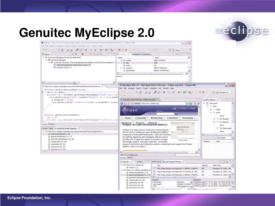Click the browser Back arrow in MyEclipse Web2.0 Browser
This screenshot has height=206, width=275.
pyautogui.click(x=122, y=104)
